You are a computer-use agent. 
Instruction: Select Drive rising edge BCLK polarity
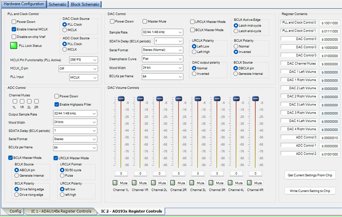pos(17,195)
